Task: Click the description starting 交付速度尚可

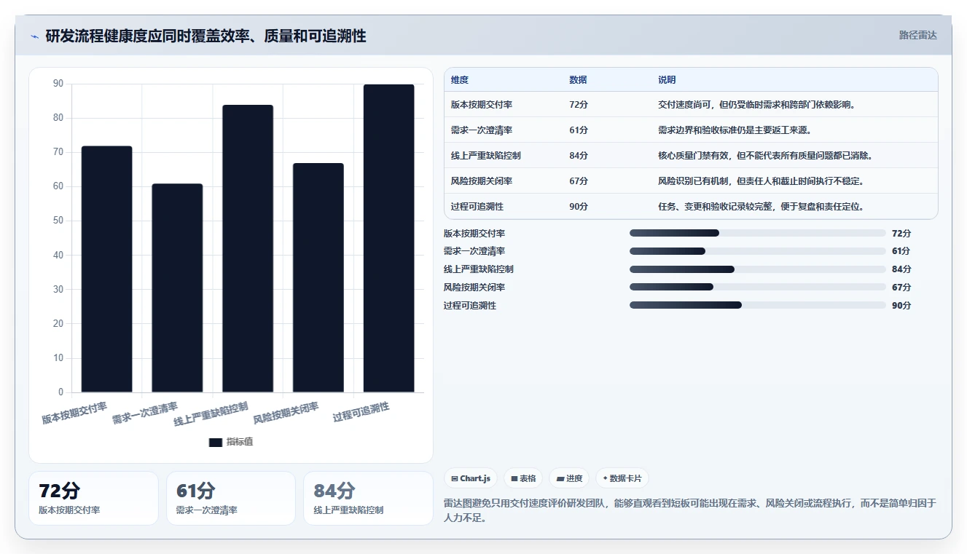Action: tap(756, 105)
